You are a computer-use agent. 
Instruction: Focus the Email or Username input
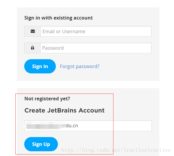click(96, 31)
